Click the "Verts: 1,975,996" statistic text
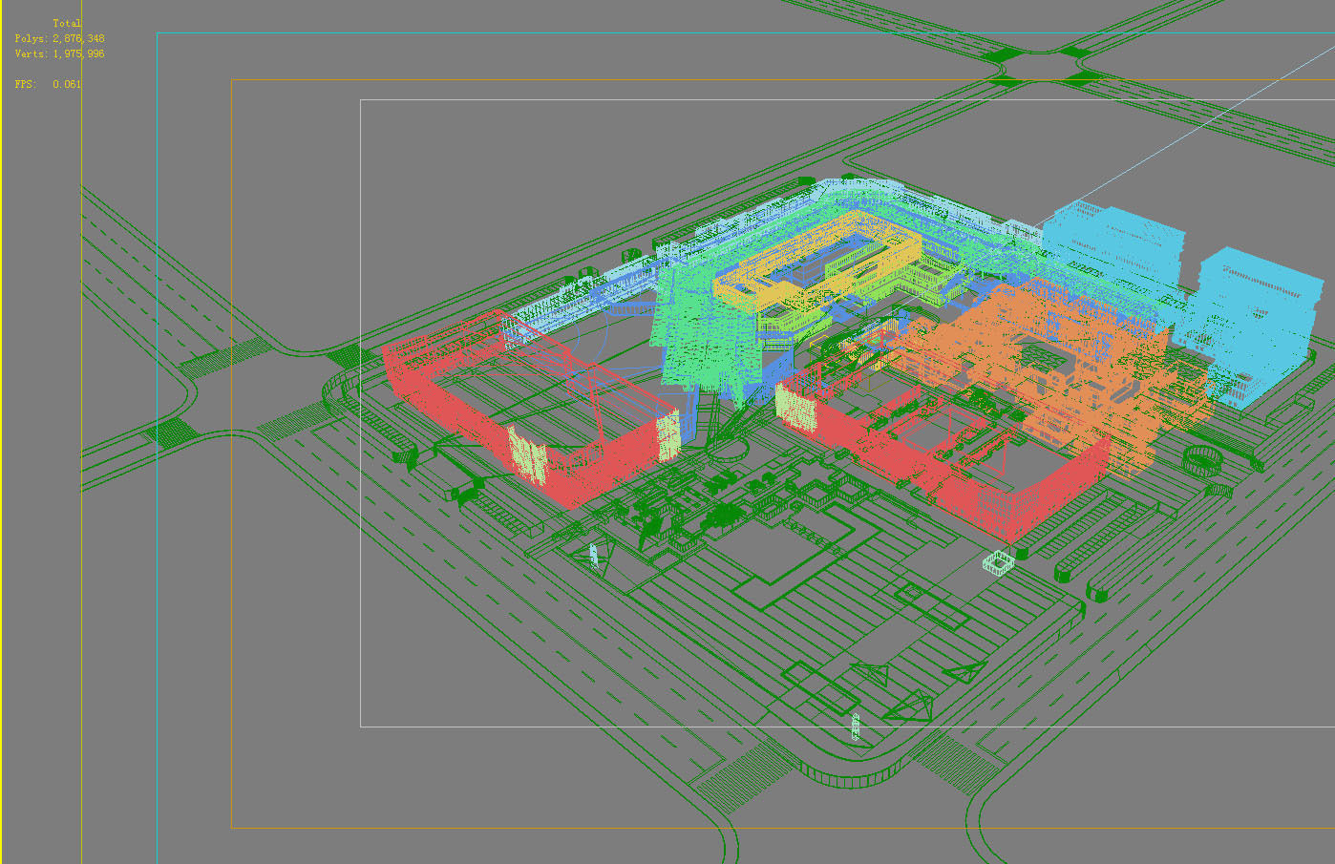This screenshot has height=864, width=1335. [x=60, y=53]
